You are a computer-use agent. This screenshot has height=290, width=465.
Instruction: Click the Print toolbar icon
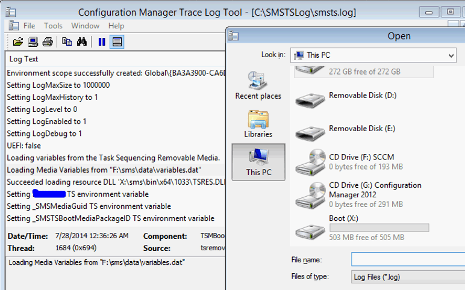click(48, 42)
